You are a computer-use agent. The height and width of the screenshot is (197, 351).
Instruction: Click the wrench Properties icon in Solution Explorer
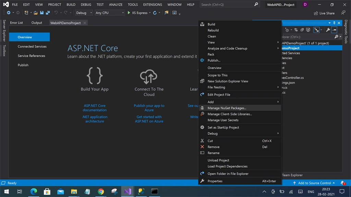tap(328, 30)
